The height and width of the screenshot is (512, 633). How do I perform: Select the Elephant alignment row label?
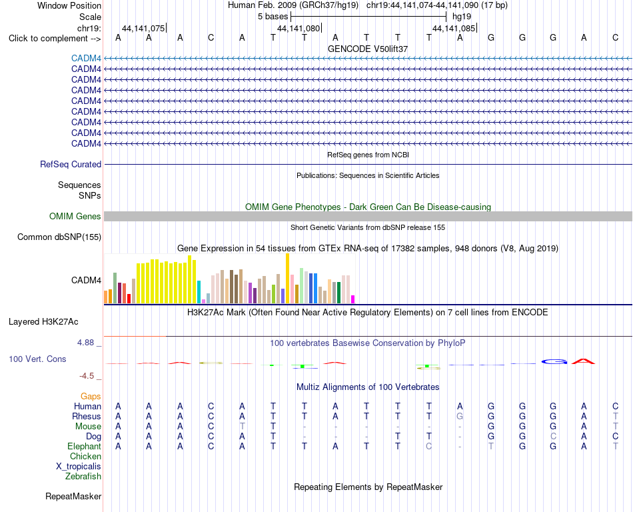point(84,447)
